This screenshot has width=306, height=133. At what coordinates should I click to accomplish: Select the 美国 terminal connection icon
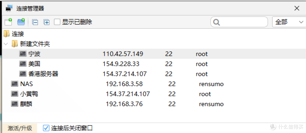pyautogui.click(x=23, y=64)
